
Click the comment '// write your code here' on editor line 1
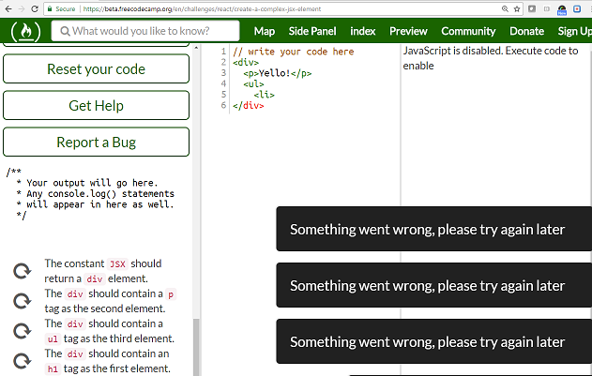(294, 52)
